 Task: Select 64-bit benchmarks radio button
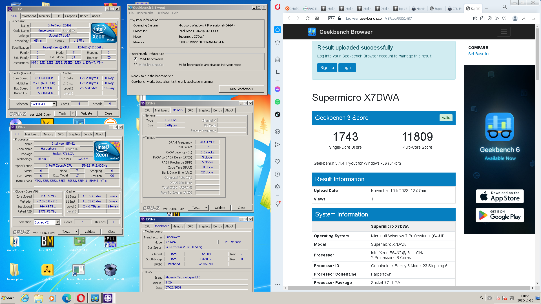tap(136, 65)
